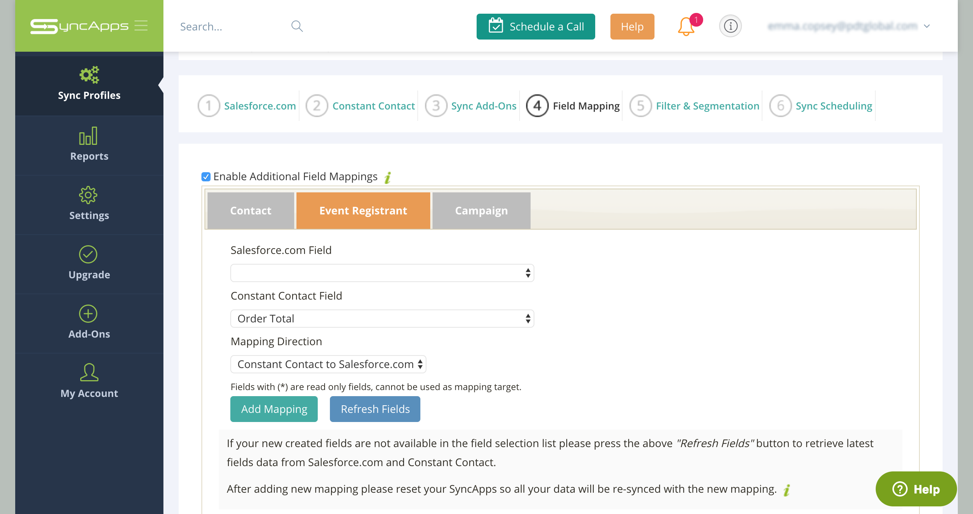Image resolution: width=973 pixels, height=514 pixels.
Task: Go to Sync Scheduling step
Action: click(x=834, y=106)
